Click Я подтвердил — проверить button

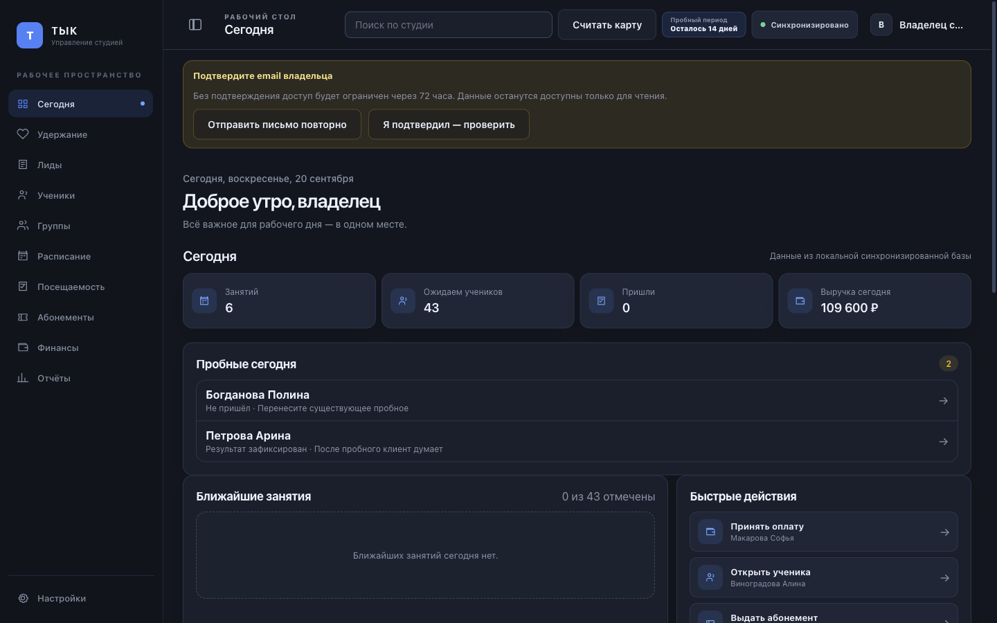449,125
